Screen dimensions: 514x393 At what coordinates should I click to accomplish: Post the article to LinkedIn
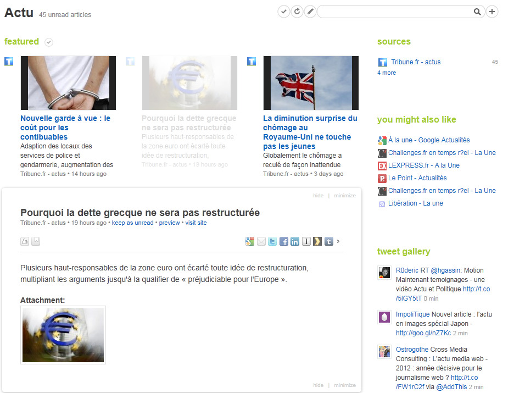click(295, 241)
